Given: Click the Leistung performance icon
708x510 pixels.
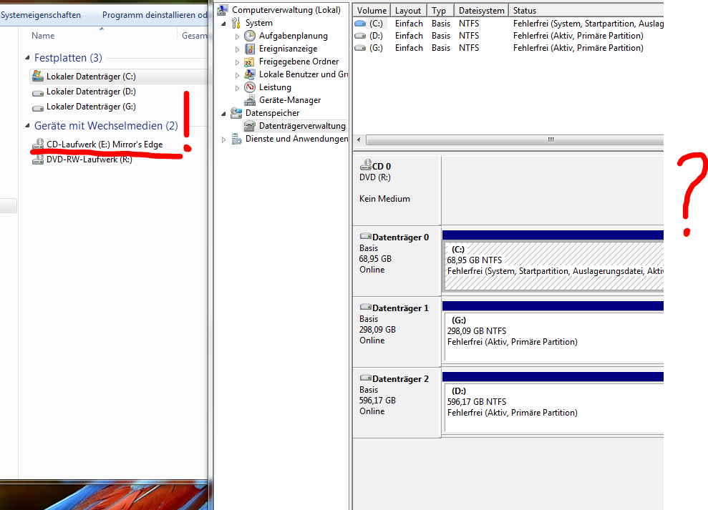Looking at the screenshot, I should [250, 87].
